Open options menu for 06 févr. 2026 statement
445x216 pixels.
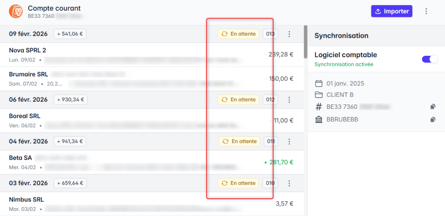[289, 100]
